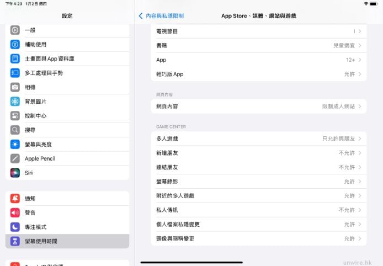Viewport: 383px width, 266px height.
Task: Tap the 輔助使用 accessibility icon
Action: pyautogui.click(x=15, y=45)
